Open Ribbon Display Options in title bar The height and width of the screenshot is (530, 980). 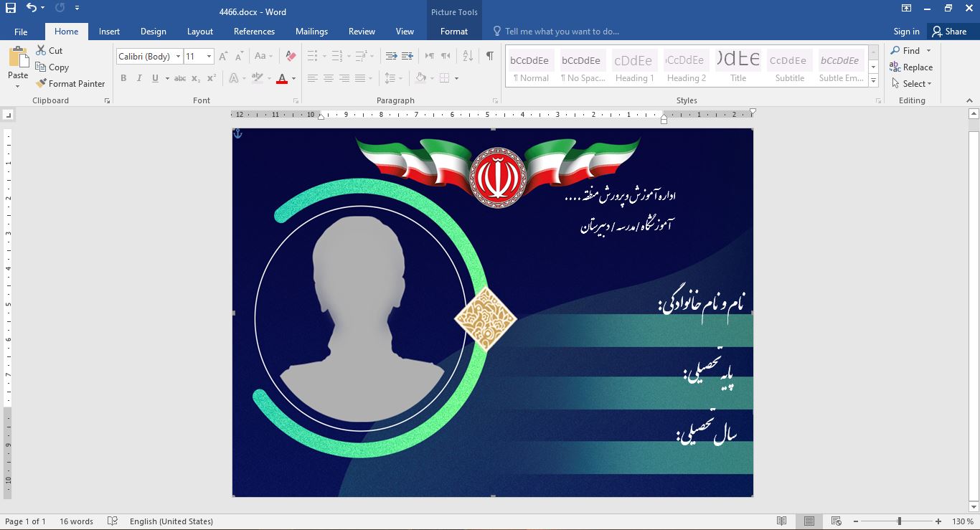907,9
